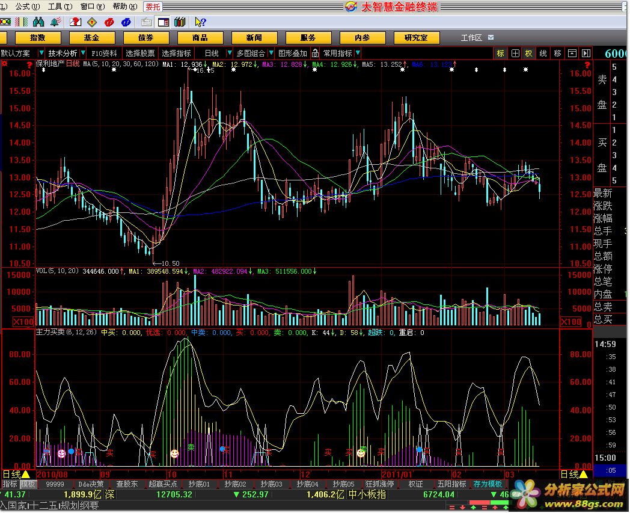Click the skip-to-end arrow icon
630x513 pixels.
(586, 53)
